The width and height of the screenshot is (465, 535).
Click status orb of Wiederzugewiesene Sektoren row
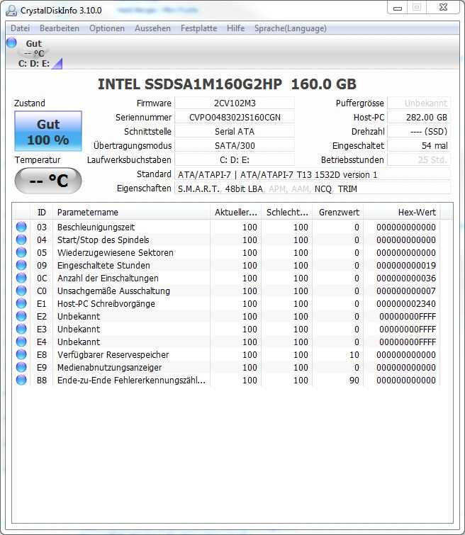[21, 252]
